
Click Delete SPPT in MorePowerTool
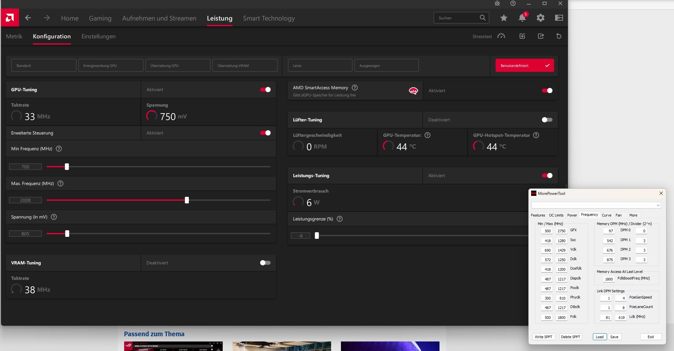point(571,337)
